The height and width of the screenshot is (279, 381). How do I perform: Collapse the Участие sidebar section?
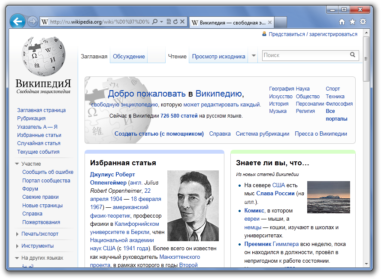point(17,164)
